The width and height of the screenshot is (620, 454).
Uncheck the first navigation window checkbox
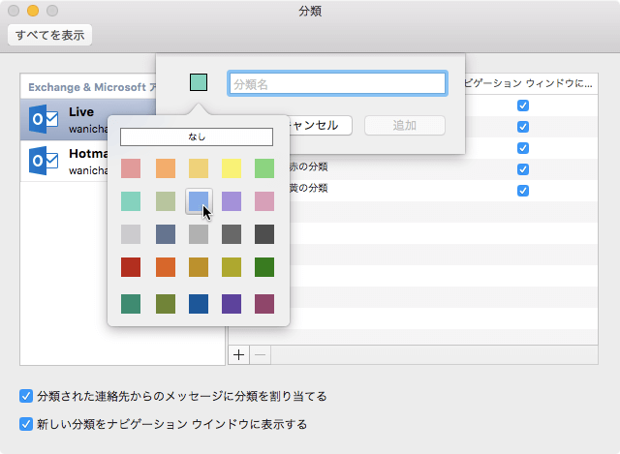pos(523,106)
